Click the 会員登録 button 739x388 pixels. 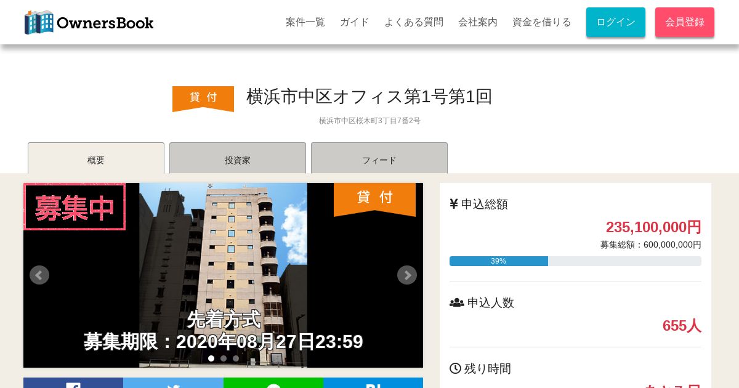tap(685, 22)
